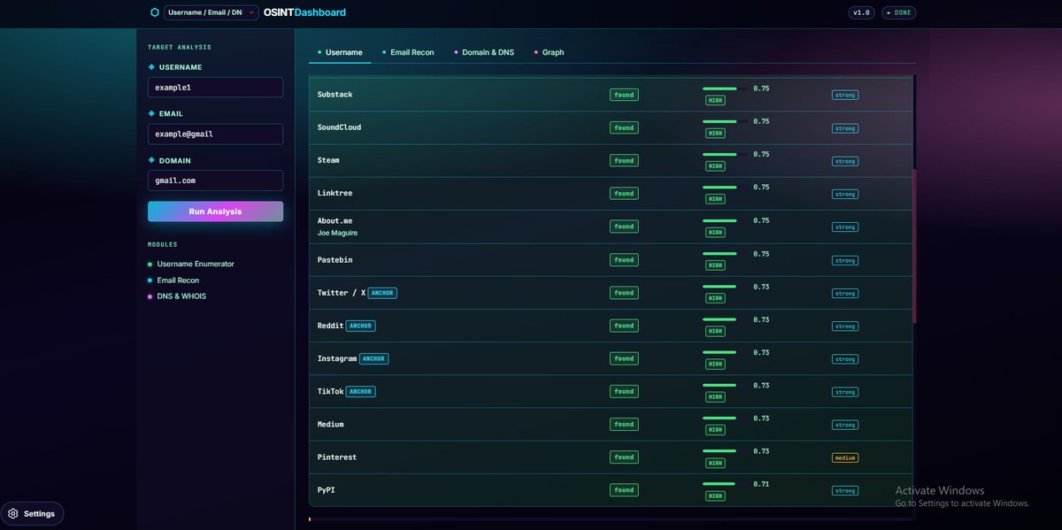Click the ANCHOR badge next to Instagram
Screen dimensions: 1062x530
pos(373,358)
